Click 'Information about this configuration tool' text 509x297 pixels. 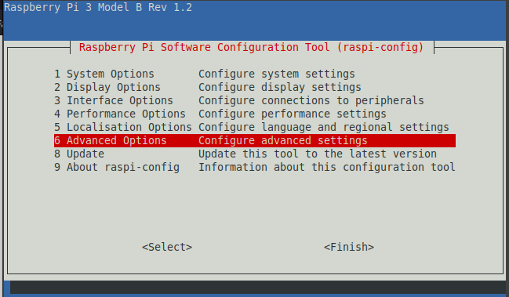(x=327, y=167)
